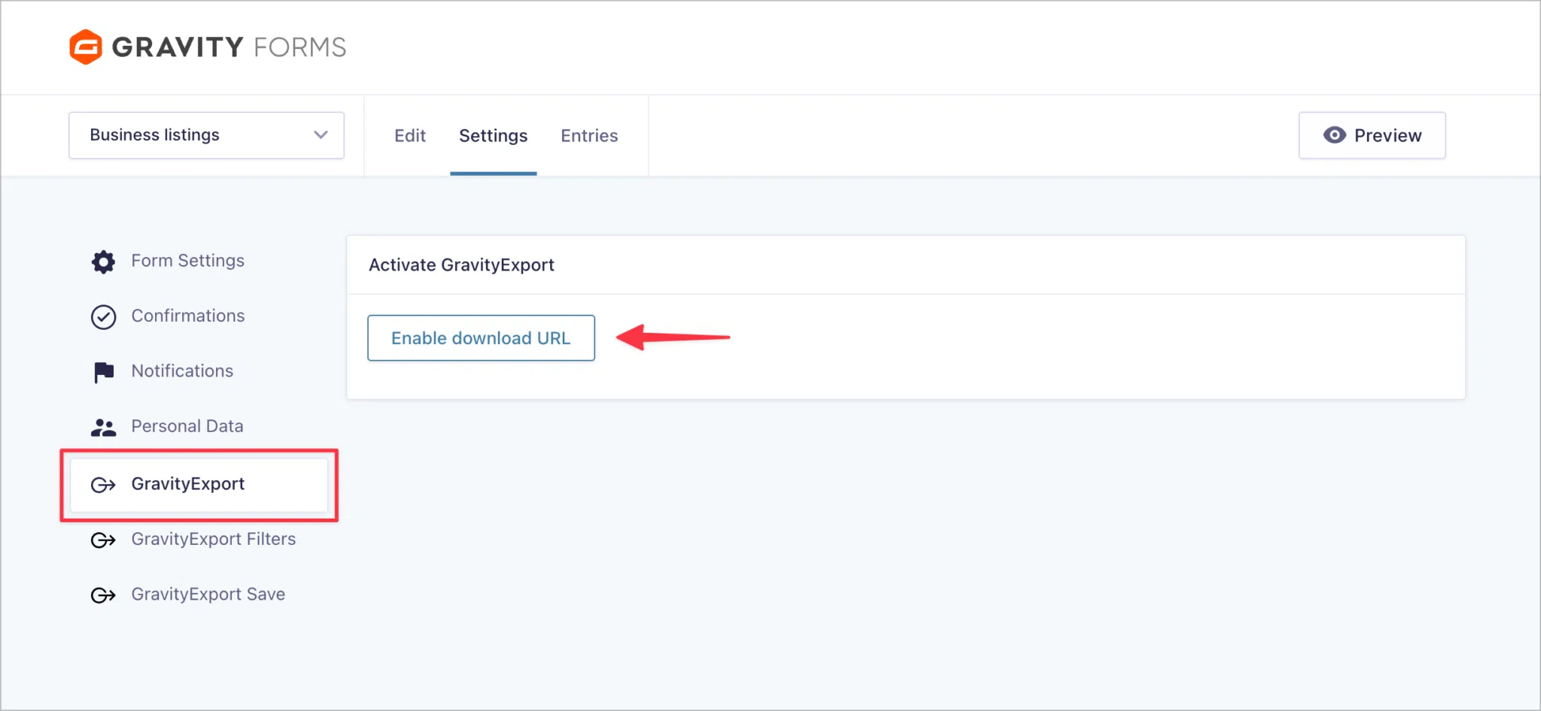1541x711 pixels.
Task: Select GravityExport in the sidebar
Action: 199,485
